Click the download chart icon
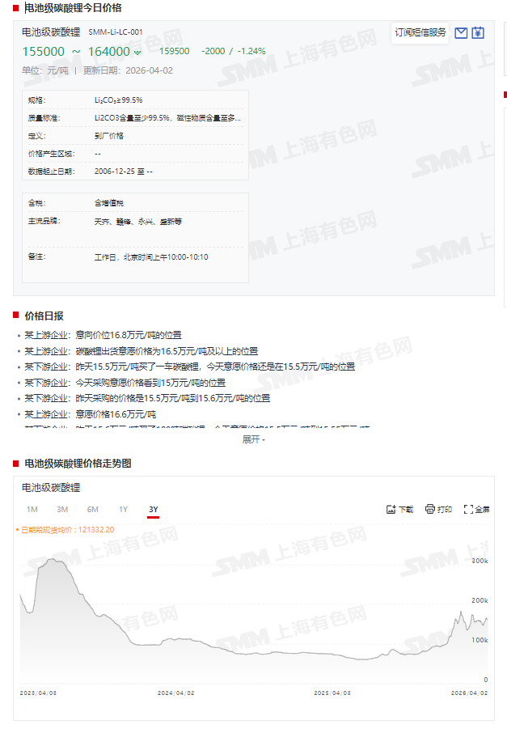The width and height of the screenshot is (507, 729). pyautogui.click(x=391, y=509)
